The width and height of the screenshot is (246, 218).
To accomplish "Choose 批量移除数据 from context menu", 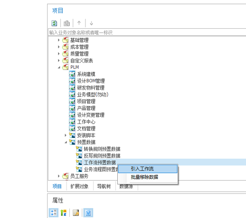I will (148, 177).
